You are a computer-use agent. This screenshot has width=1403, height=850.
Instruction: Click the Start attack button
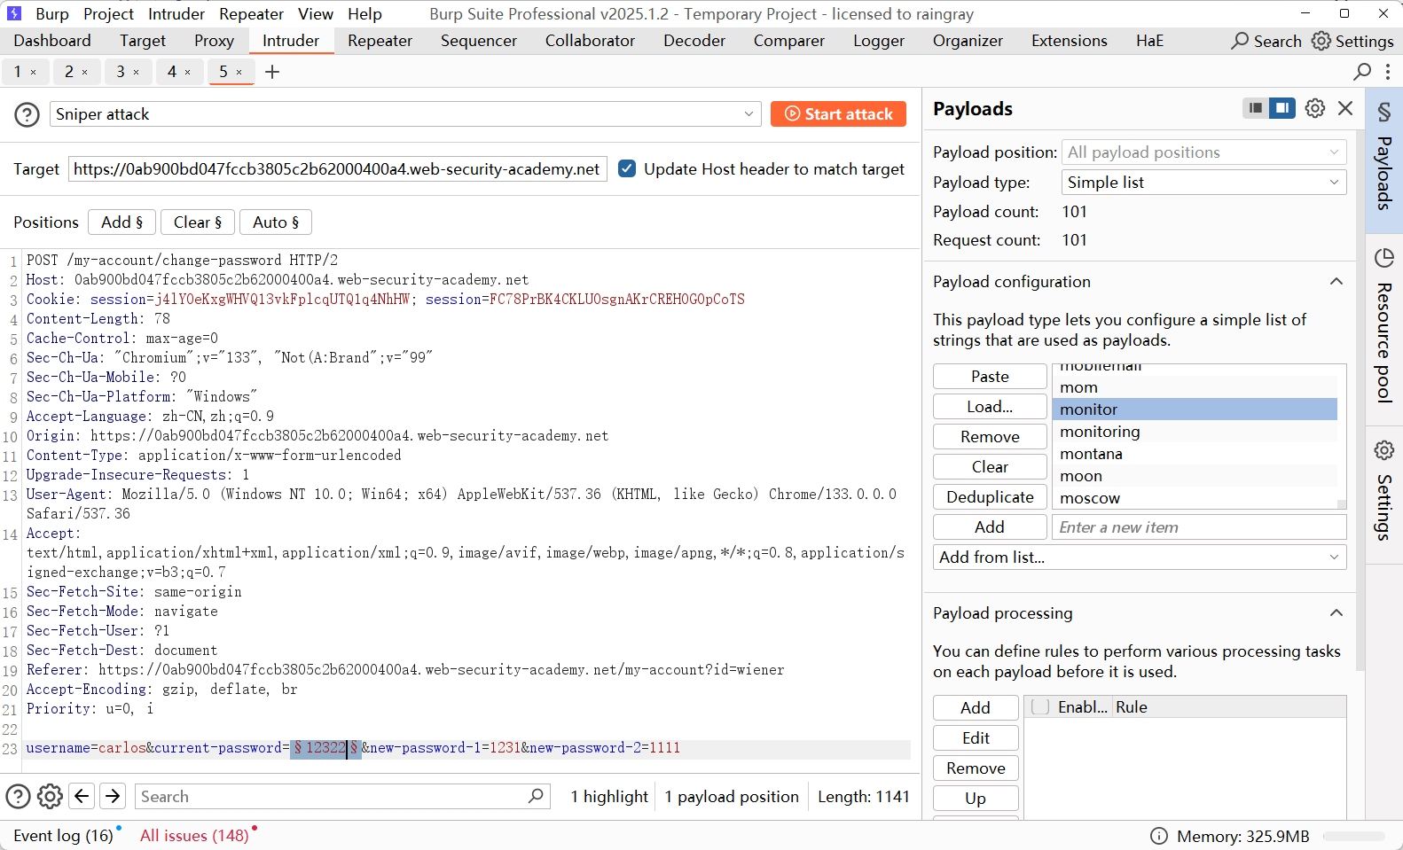click(x=838, y=114)
